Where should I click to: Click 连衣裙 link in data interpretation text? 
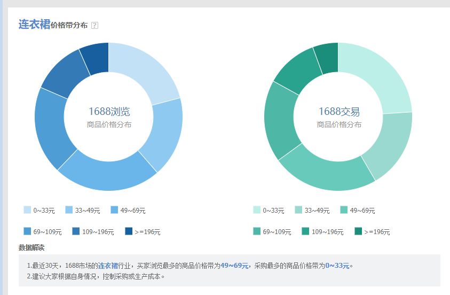click(x=108, y=266)
